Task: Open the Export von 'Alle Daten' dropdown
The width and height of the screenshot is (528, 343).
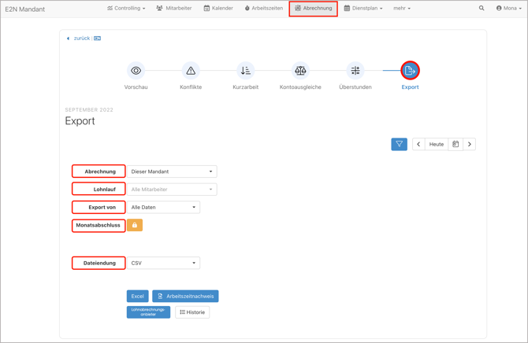Action: (164, 208)
